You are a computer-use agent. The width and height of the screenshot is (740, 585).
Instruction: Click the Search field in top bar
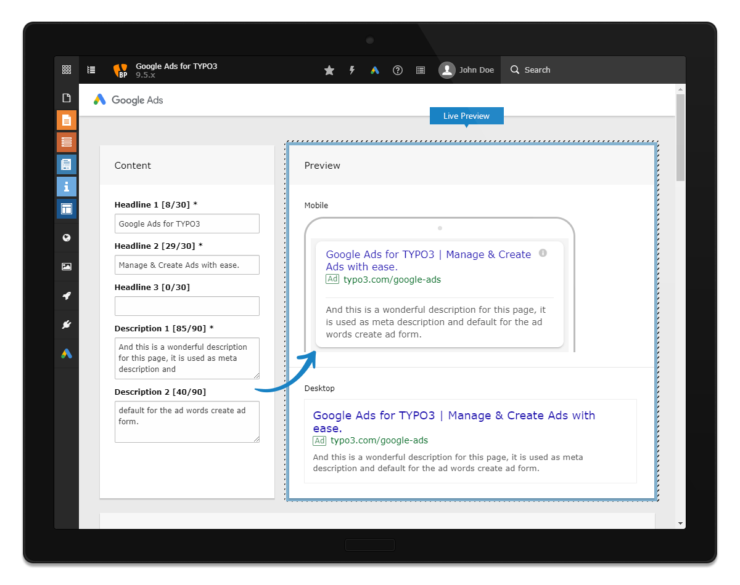pos(593,70)
